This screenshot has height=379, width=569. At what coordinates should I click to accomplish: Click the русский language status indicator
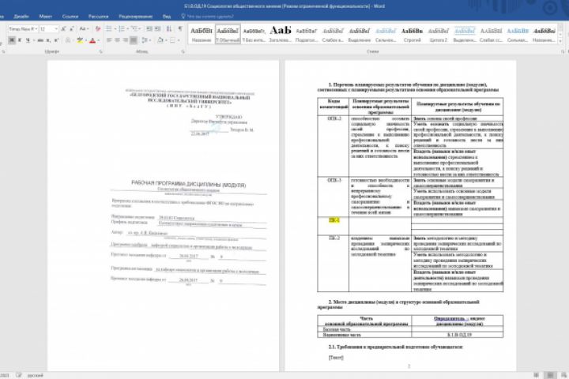point(36,375)
